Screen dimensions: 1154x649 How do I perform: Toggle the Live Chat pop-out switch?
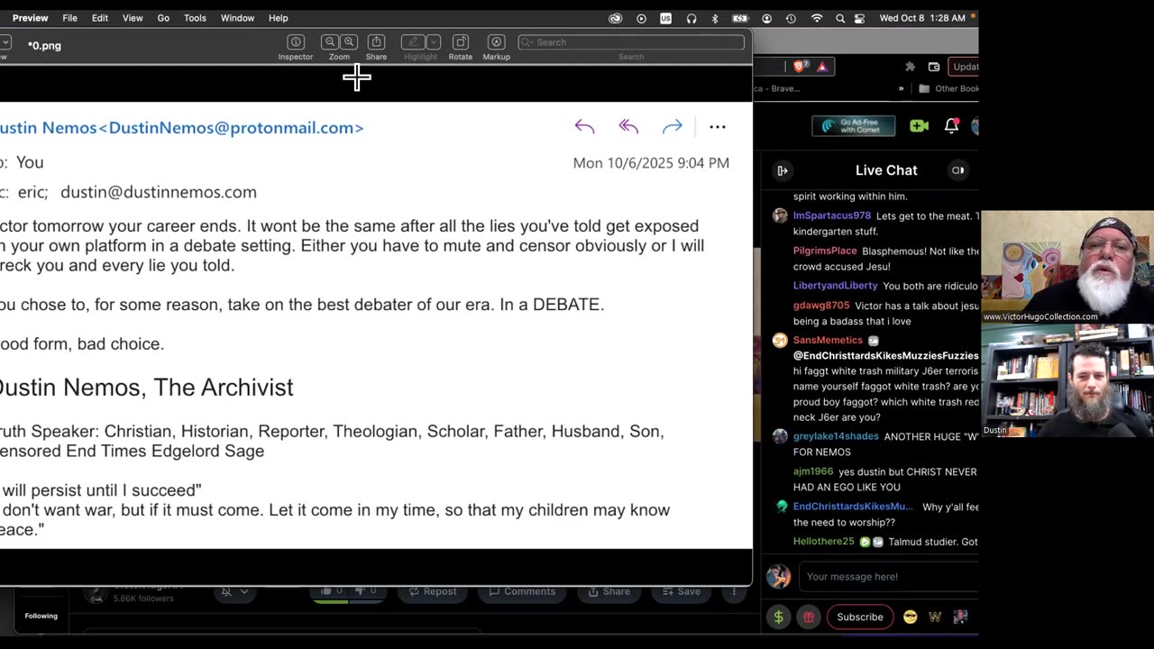point(958,170)
